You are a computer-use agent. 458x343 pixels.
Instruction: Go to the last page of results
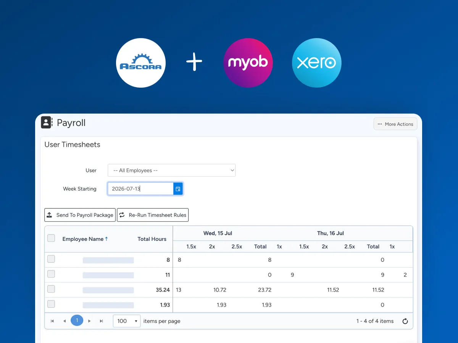(x=101, y=321)
